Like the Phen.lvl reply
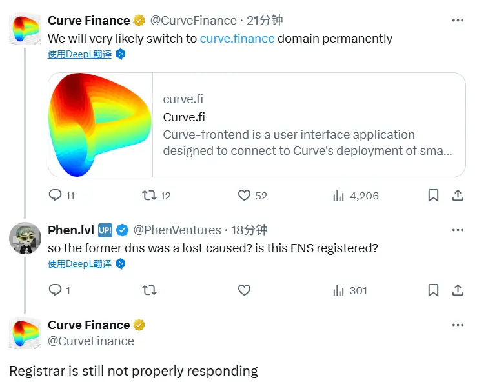Image resolution: width=477 pixels, height=382 pixels. [x=244, y=290]
